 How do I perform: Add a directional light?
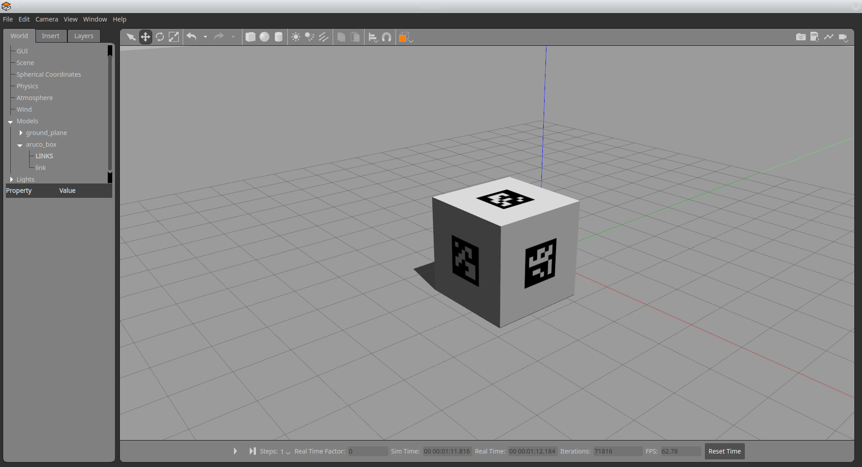coord(324,37)
